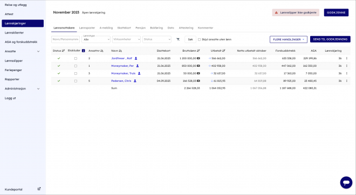Viewport: 356px width, 195px height.
Task: Tick Ekskluder checkbox for Moneymaker, Truls
Action: pyautogui.click(x=76, y=73)
